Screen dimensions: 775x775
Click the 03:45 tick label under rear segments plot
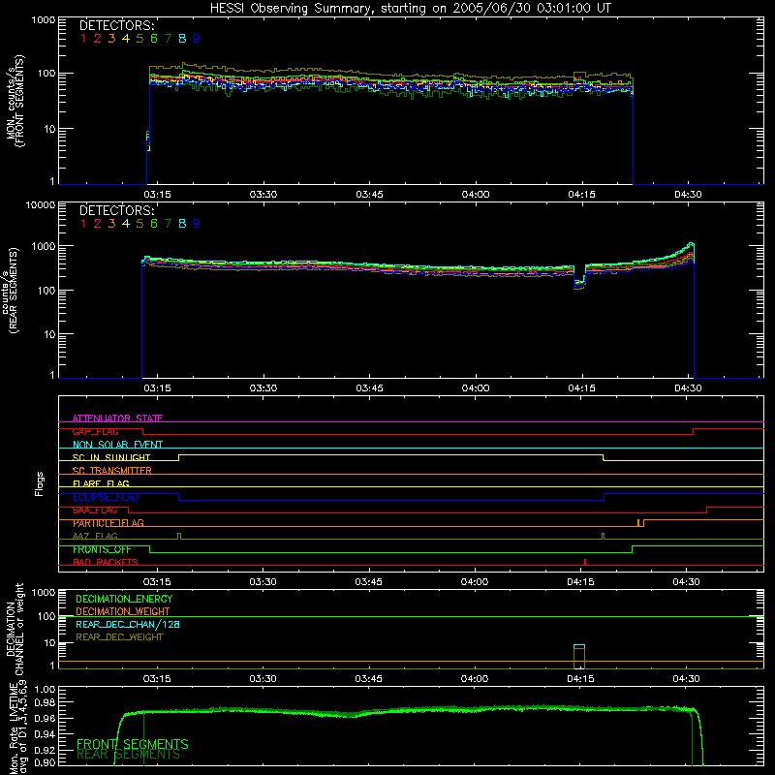[369, 388]
